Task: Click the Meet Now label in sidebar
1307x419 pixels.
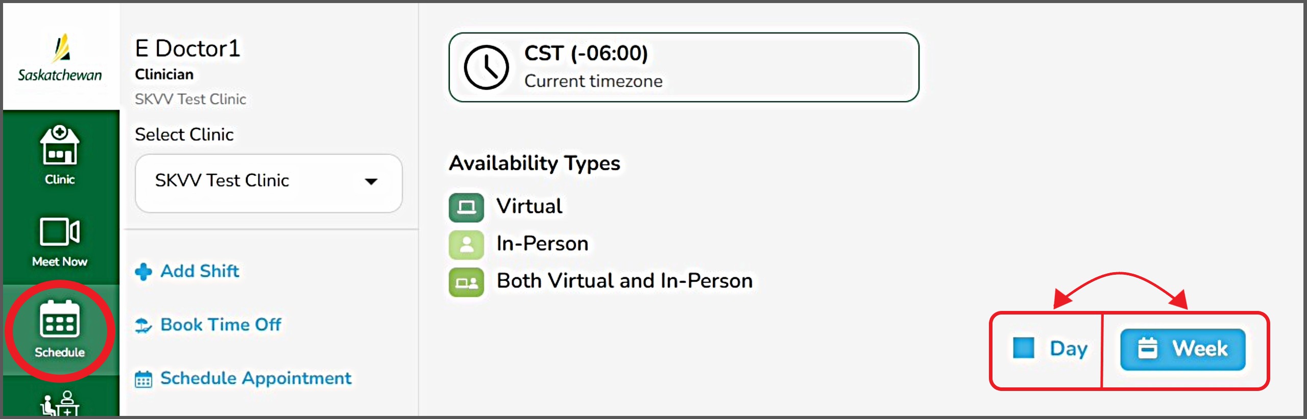Action: [60, 261]
